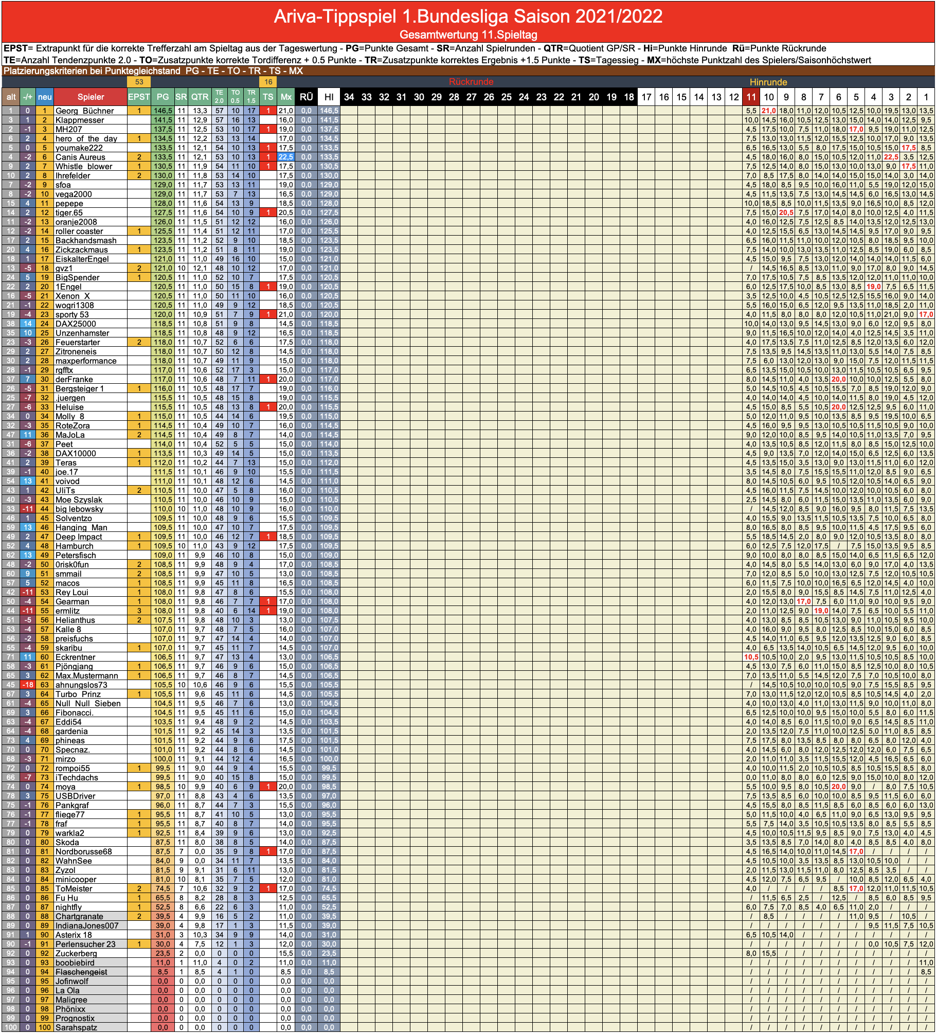The width and height of the screenshot is (936, 1034).
Task: Select player name 'Nordborusse68'
Action: (84, 851)
